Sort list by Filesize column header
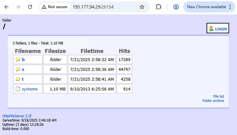Viewport: 237px width, 135px height. [55, 51]
